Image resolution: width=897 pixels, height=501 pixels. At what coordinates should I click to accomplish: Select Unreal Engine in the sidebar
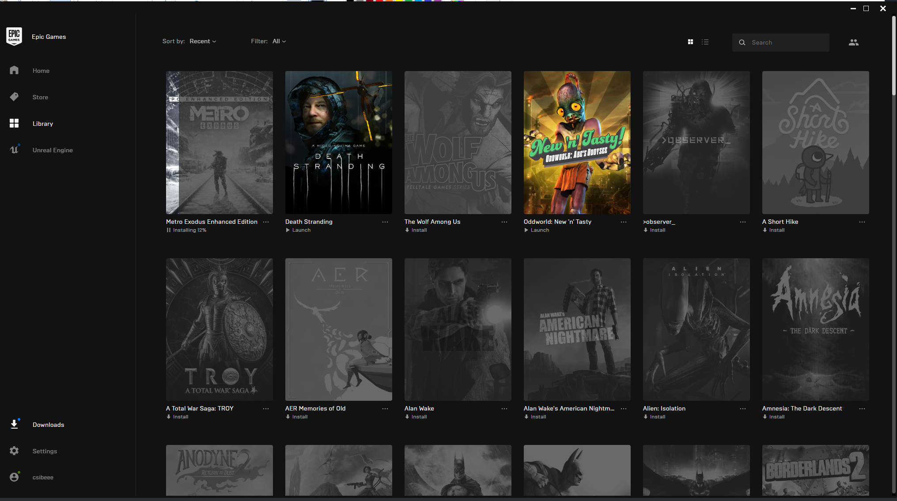pyautogui.click(x=53, y=150)
